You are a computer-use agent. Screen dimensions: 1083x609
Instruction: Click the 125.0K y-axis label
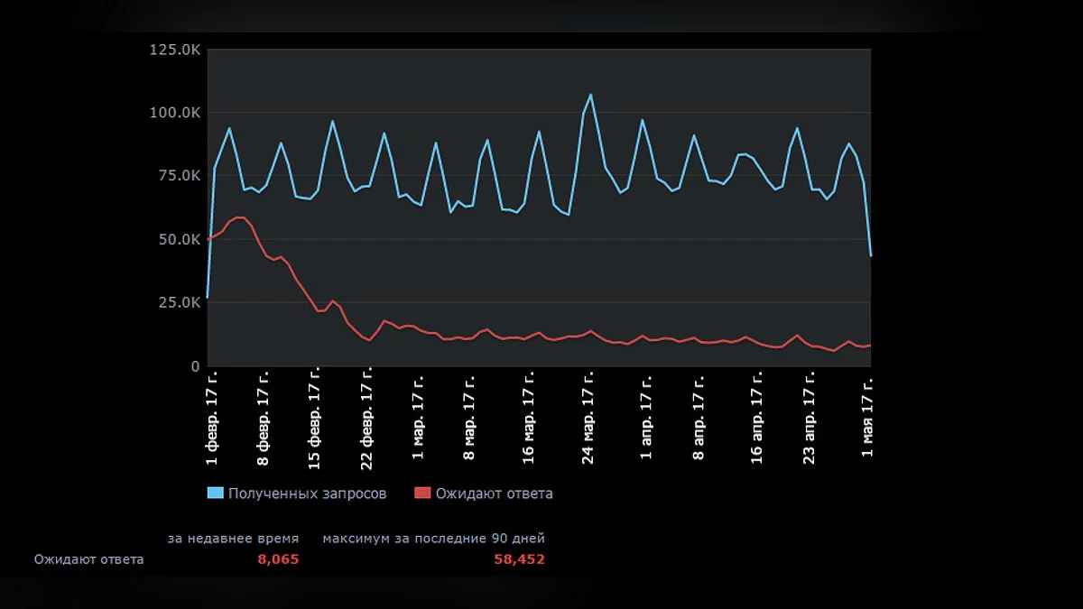click(175, 50)
